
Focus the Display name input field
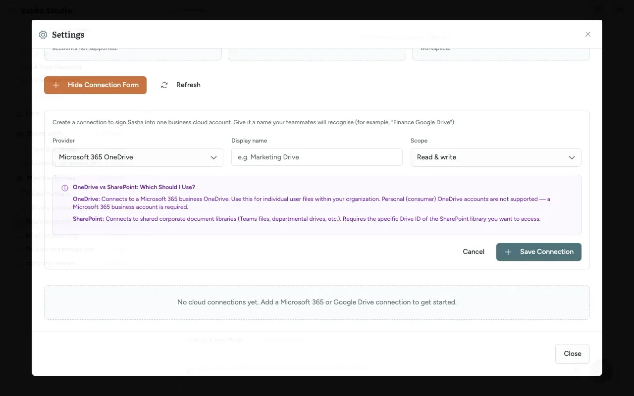(317, 157)
